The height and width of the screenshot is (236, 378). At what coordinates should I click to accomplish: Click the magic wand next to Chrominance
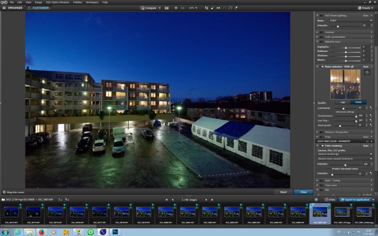coord(371,116)
